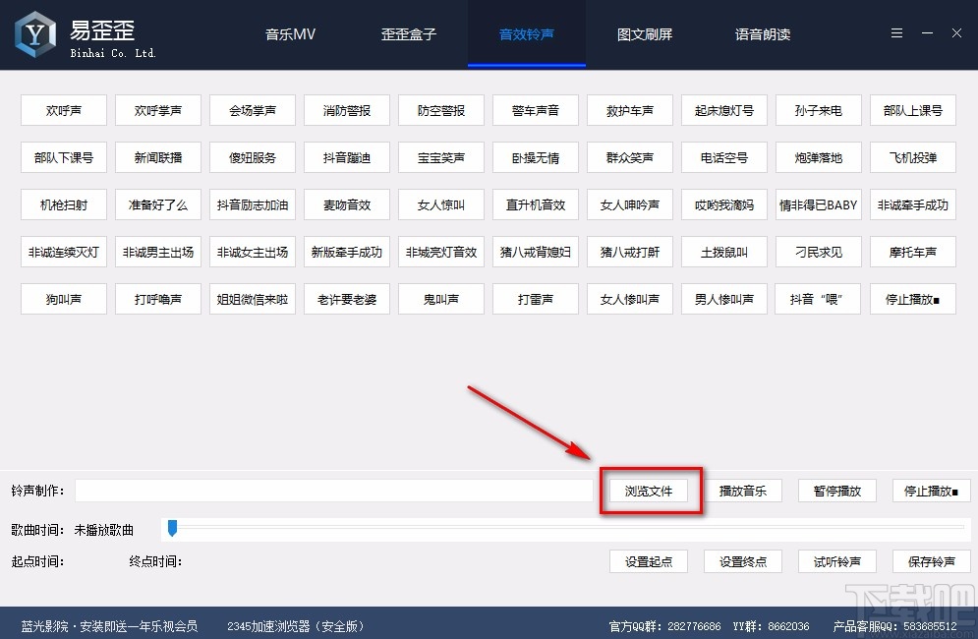Click 停止播放■ to stop sound effects
The height and width of the screenshot is (639, 978).
point(912,299)
